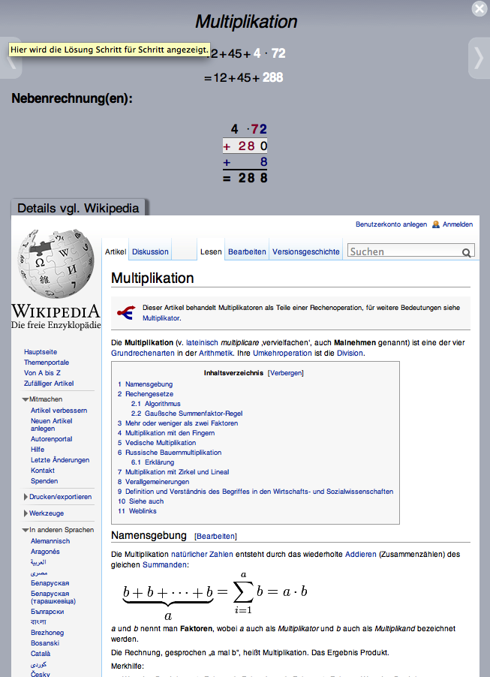Viewport: 490px width, 677px height.
Task: Open the Bearbeiten tab
Action: (247, 251)
